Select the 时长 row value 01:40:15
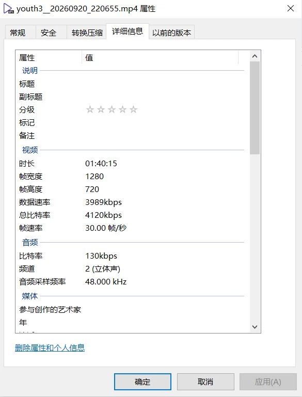This screenshot has height=397, width=302. (101, 164)
